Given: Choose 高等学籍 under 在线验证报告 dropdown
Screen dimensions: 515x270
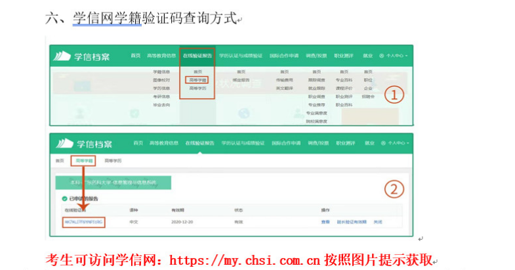Looking at the screenshot, I should [197, 80].
